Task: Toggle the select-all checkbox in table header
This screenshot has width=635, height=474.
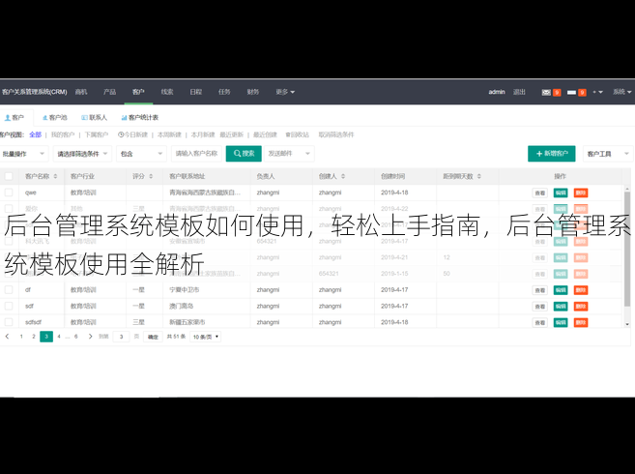Action: click(9, 176)
